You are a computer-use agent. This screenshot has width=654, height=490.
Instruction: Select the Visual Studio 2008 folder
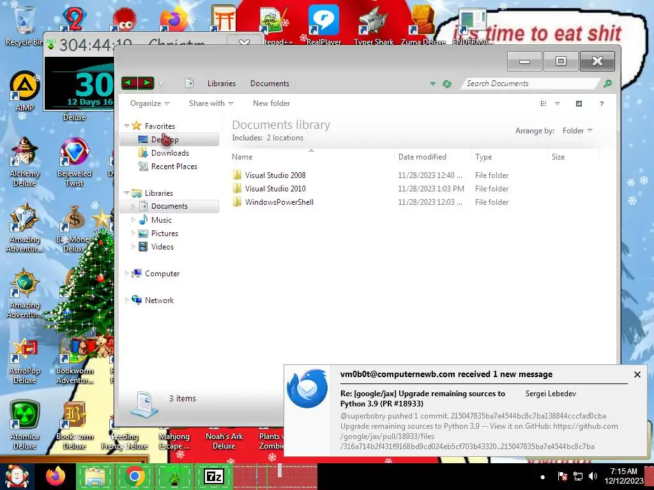(275, 175)
